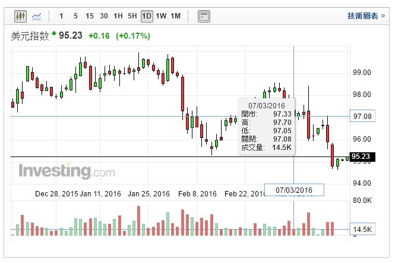Open the news panel layout icon
Screen dimensions: 395x263
tap(204, 15)
